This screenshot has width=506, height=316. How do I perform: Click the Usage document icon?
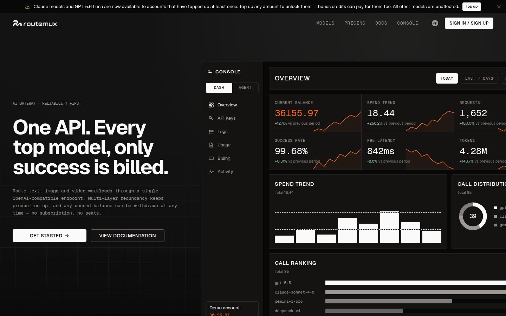pos(211,145)
